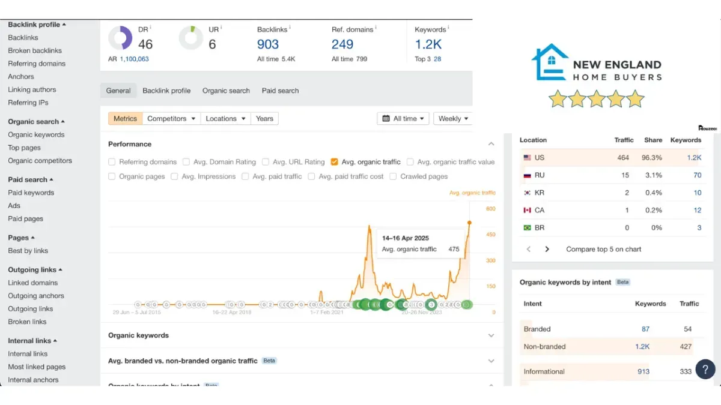Click the DR donut chart icon
This screenshot has width=721, height=405.
coord(120,38)
